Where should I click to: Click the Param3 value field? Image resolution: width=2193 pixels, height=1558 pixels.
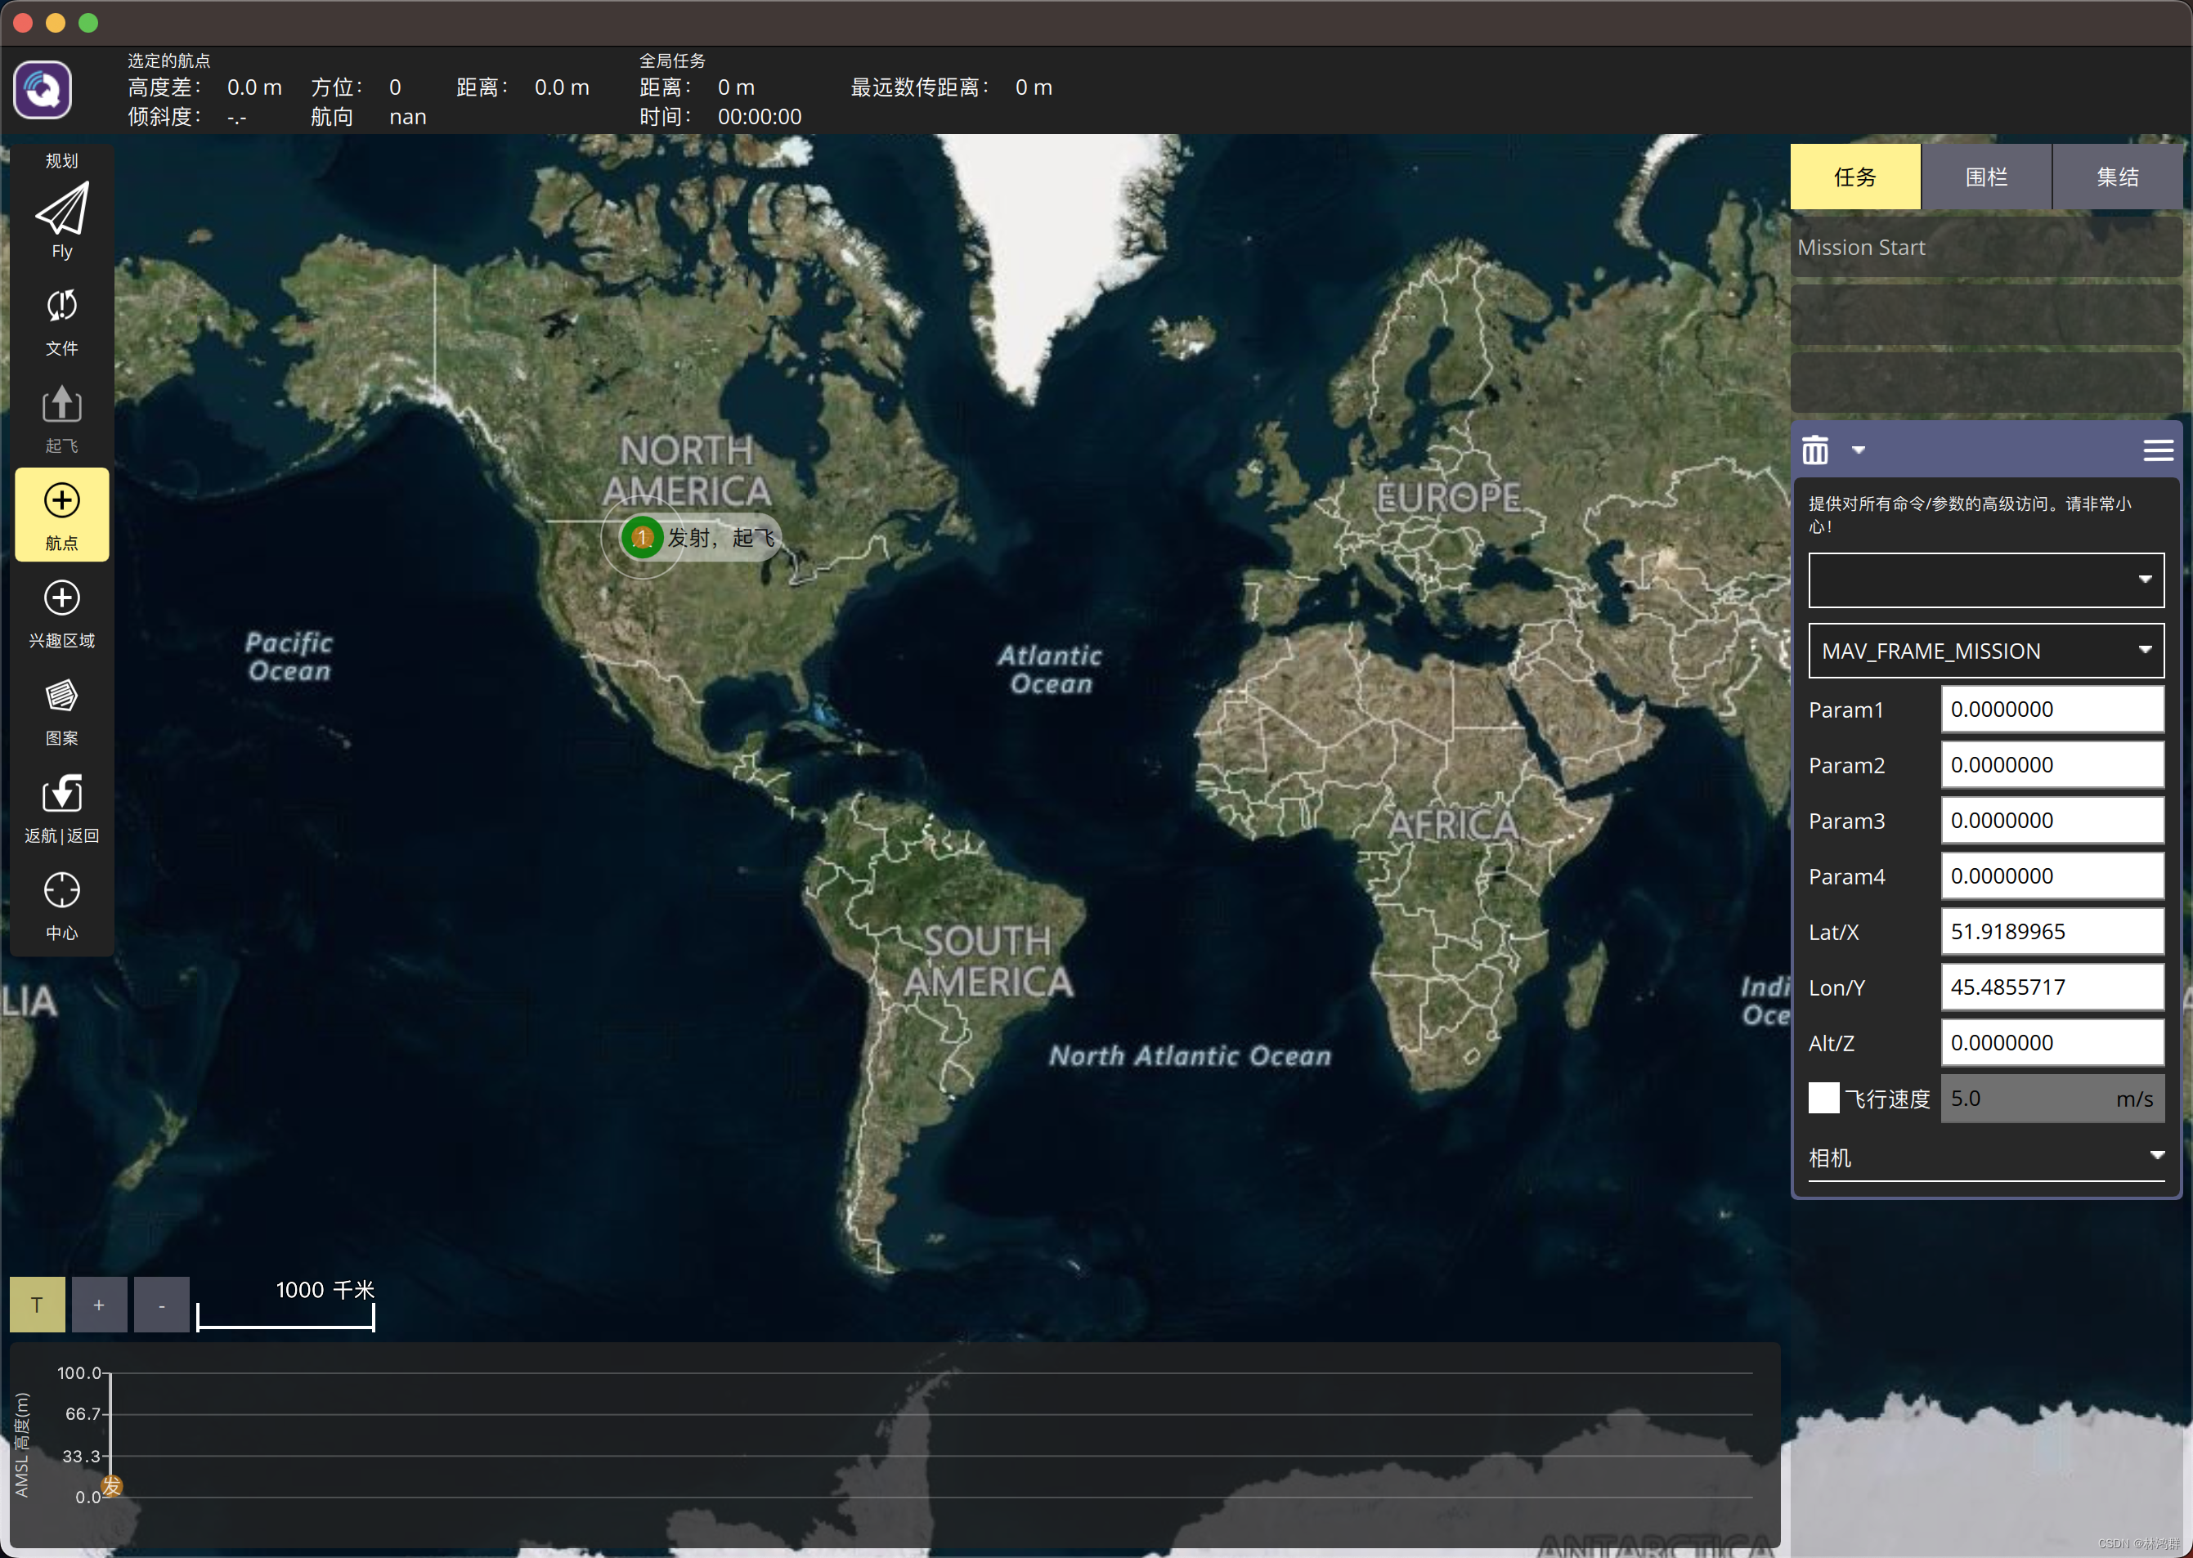[x=2052, y=820]
